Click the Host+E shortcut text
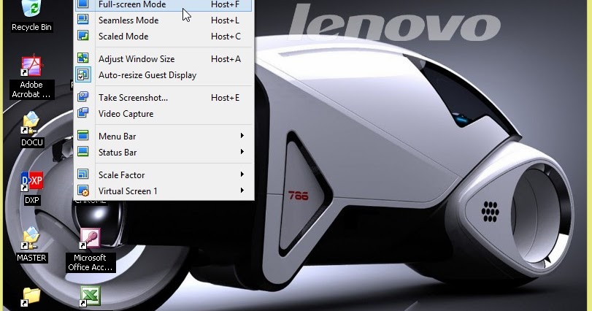The height and width of the screenshot is (311, 592). click(x=225, y=98)
